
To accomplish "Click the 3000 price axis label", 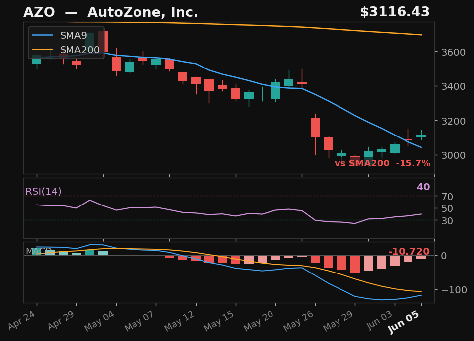I will pos(453,155).
